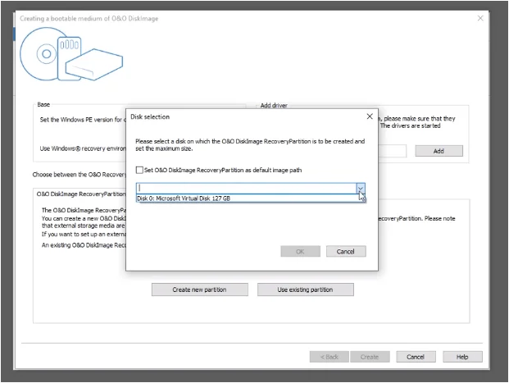Open Help for the bootable medium wizard
Viewport: 509px width, 383px height.
point(462,357)
